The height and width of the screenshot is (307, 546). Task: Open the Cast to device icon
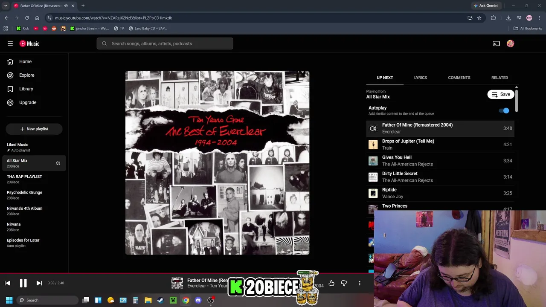point(497,43)
